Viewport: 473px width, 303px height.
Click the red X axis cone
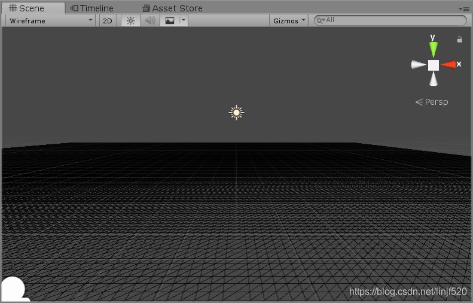point(448,64)
